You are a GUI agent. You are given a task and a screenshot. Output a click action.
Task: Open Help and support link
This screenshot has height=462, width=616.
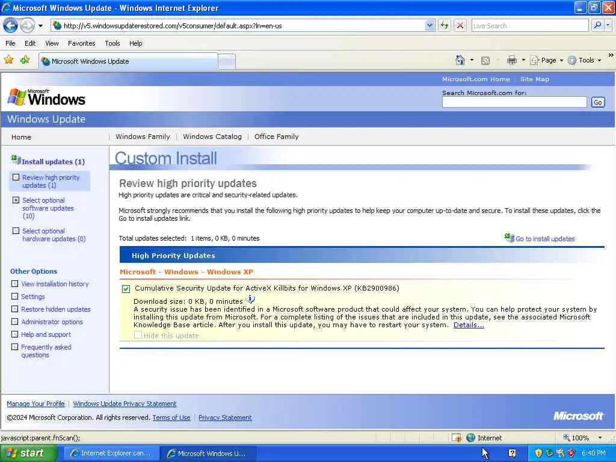tap(46, 334)
